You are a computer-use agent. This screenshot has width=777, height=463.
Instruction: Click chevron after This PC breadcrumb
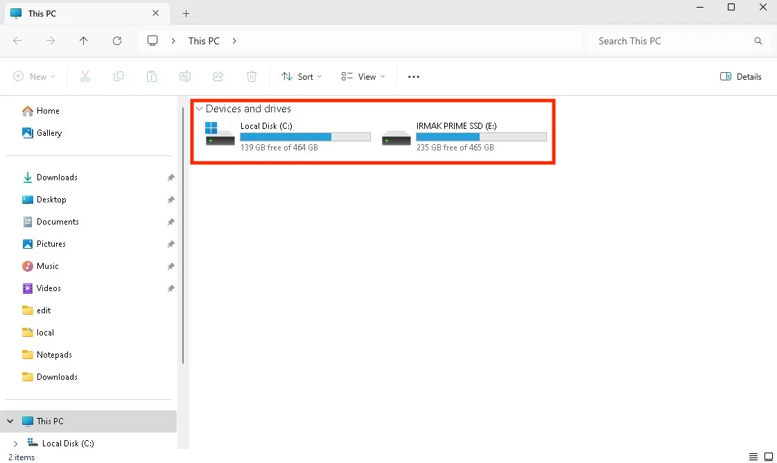(x=234, y=41)
